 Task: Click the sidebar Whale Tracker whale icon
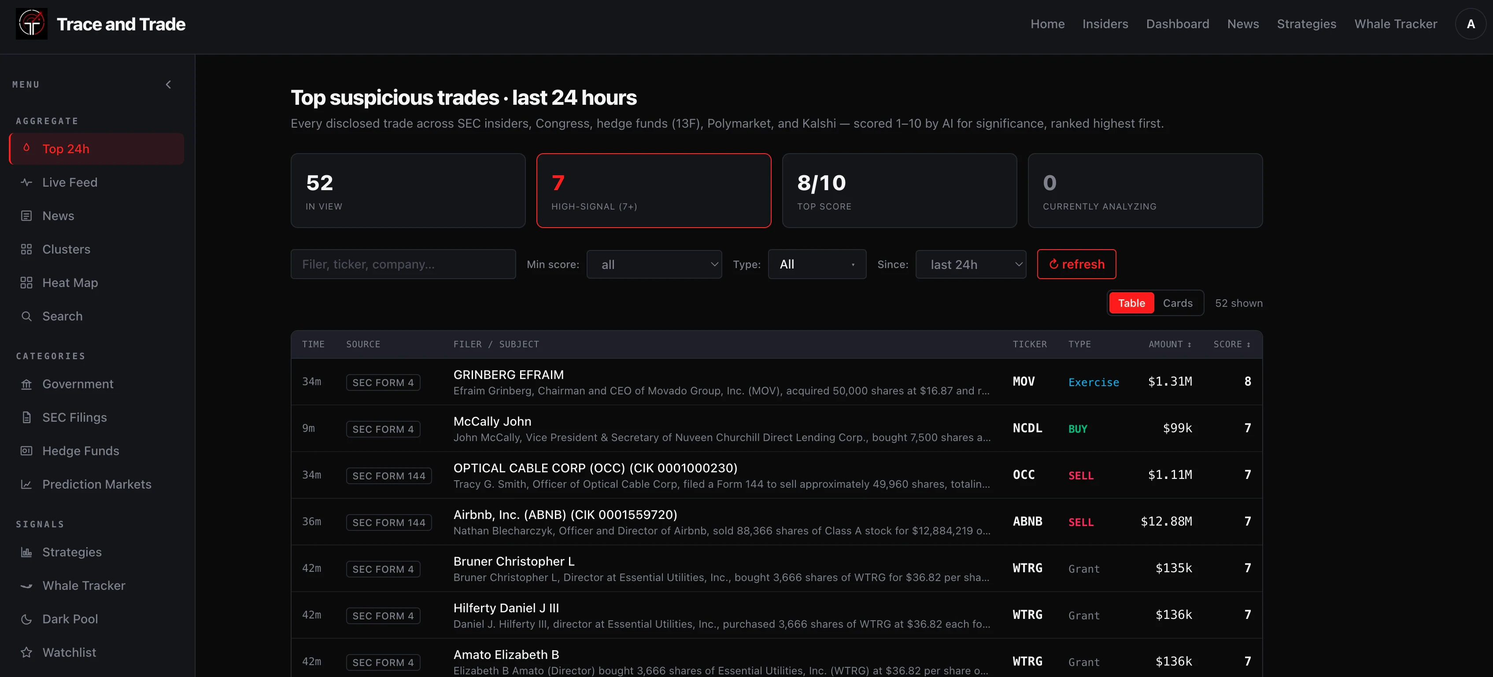click(x=27, y=585)
